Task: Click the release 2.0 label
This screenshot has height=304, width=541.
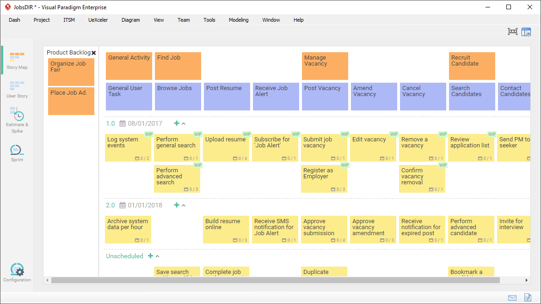Action: [x=111, y=205]
